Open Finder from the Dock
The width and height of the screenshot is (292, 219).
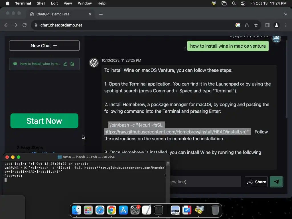tap(76, 210)
